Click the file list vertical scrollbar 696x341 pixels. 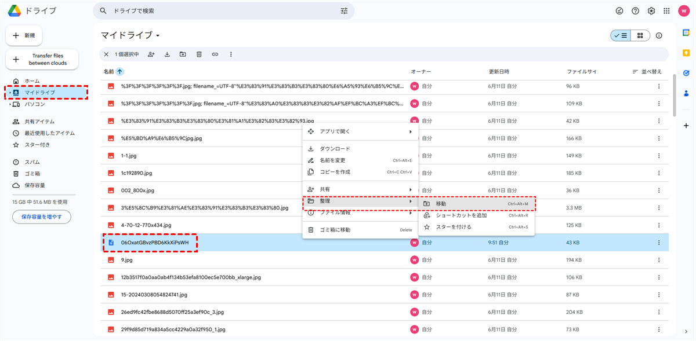coord(675,96)
